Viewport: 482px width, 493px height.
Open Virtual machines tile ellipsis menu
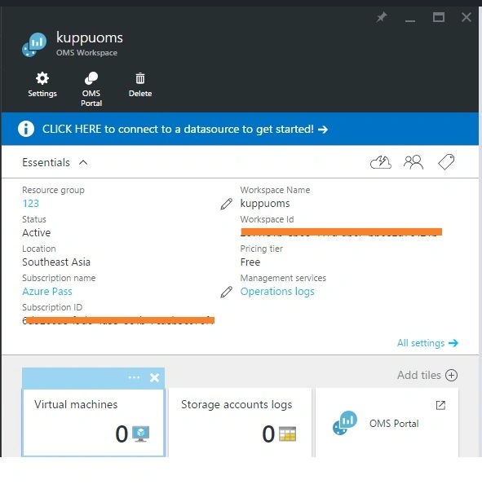(135, 377)
